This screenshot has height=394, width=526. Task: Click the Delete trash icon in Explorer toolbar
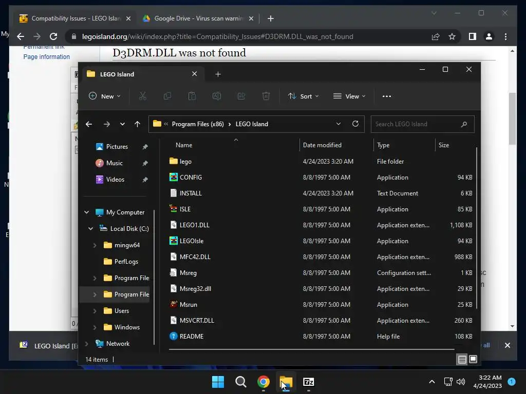pos(266,96)
